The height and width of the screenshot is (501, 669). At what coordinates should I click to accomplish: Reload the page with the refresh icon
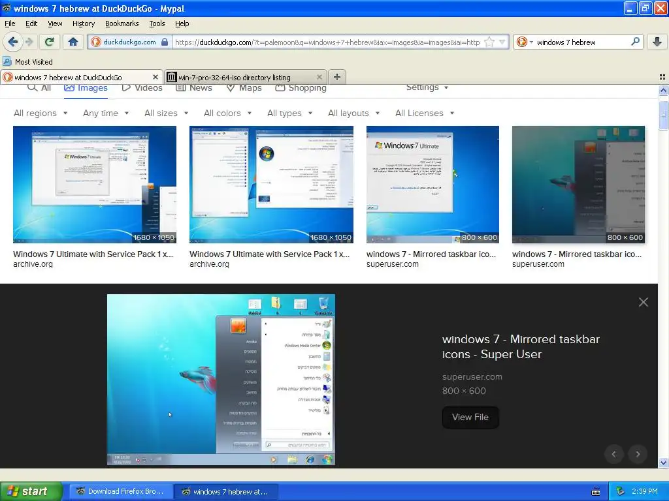49,42
